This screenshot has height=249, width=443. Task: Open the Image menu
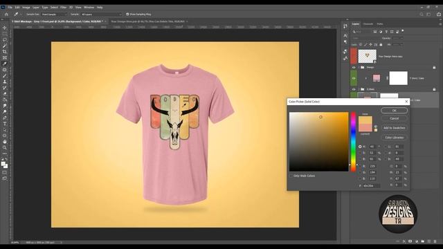click(x=26, y=8)
